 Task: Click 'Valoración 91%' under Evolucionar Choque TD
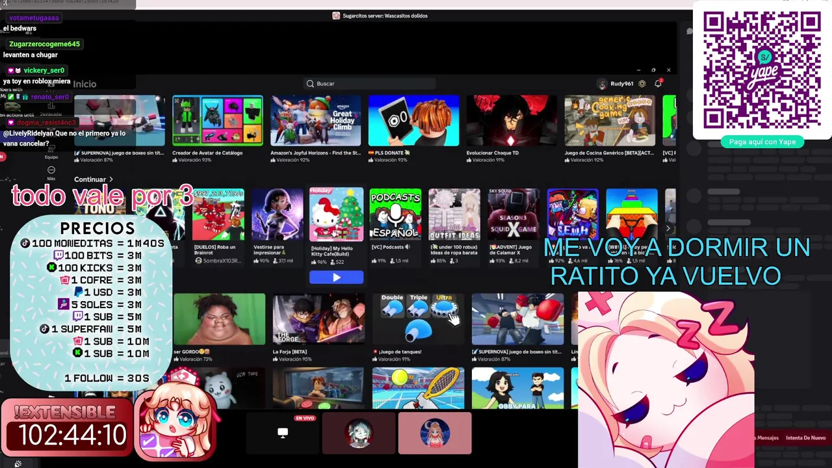coord(489,160)
